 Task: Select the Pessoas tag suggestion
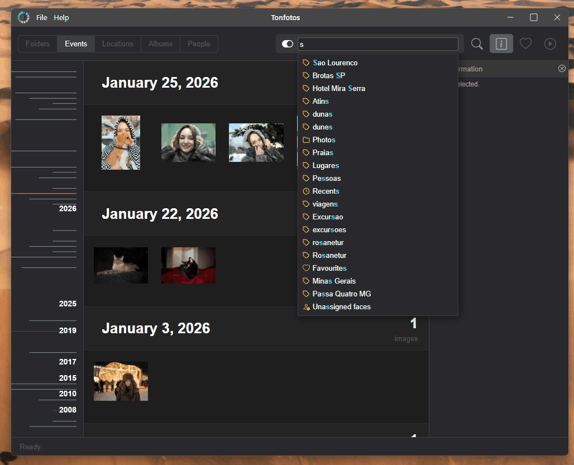378,178
